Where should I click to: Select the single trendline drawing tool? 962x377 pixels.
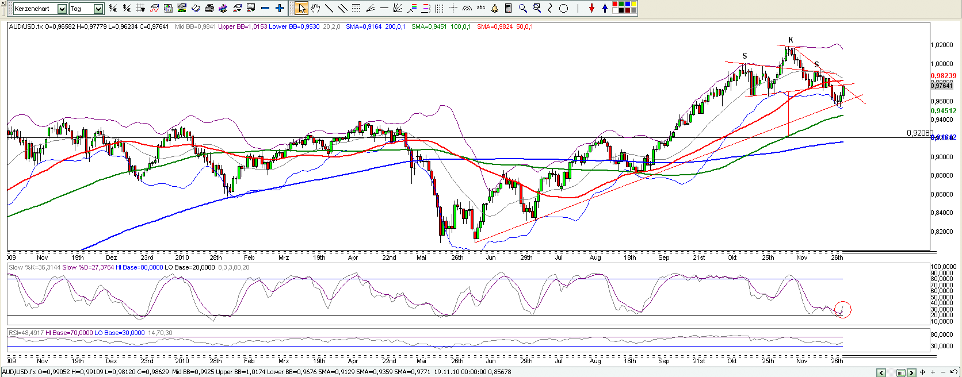[329, 8]
